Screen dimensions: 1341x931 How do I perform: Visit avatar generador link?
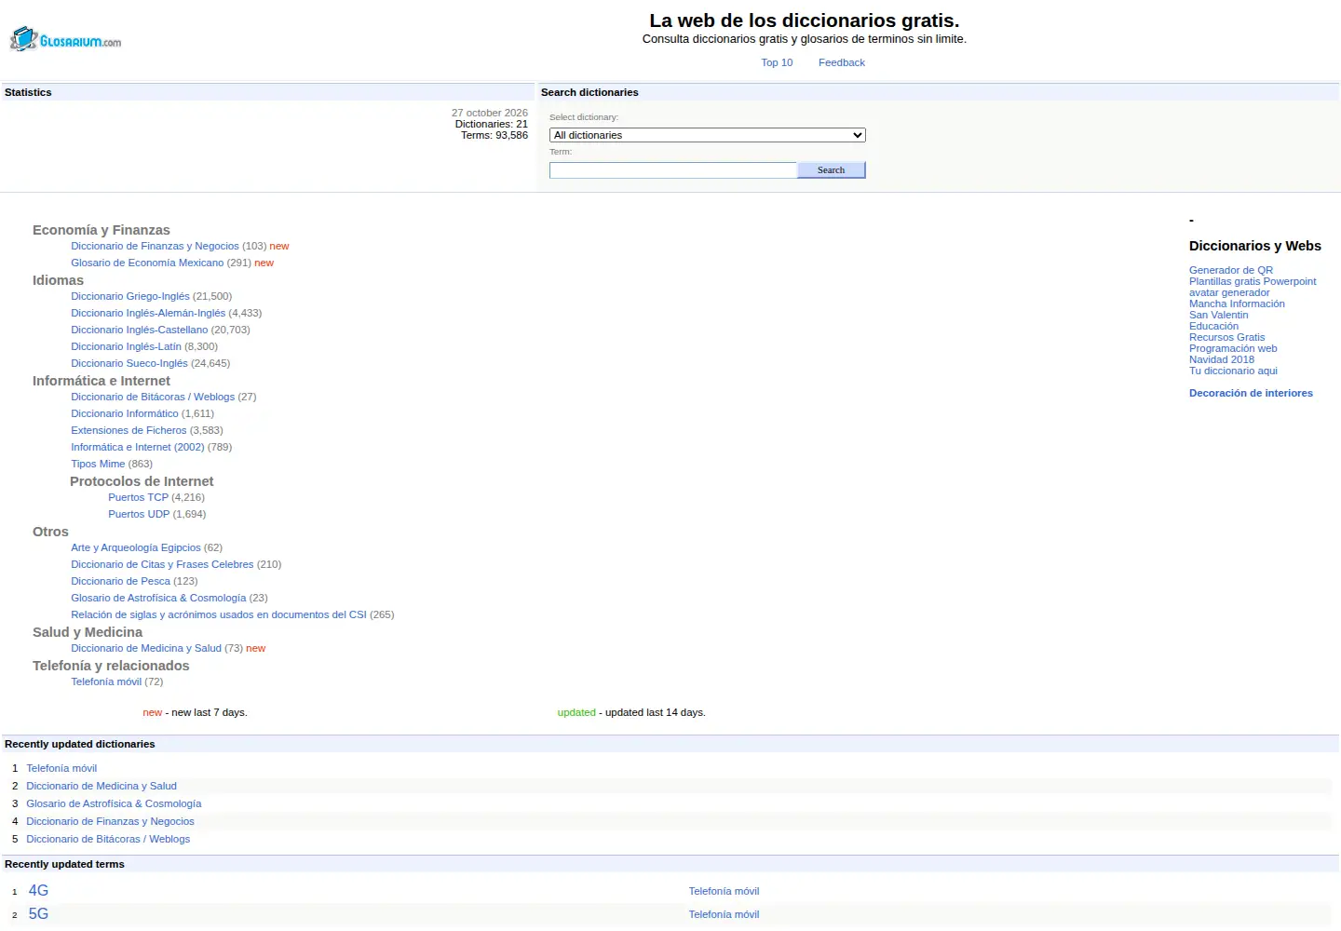[1229, 292]
